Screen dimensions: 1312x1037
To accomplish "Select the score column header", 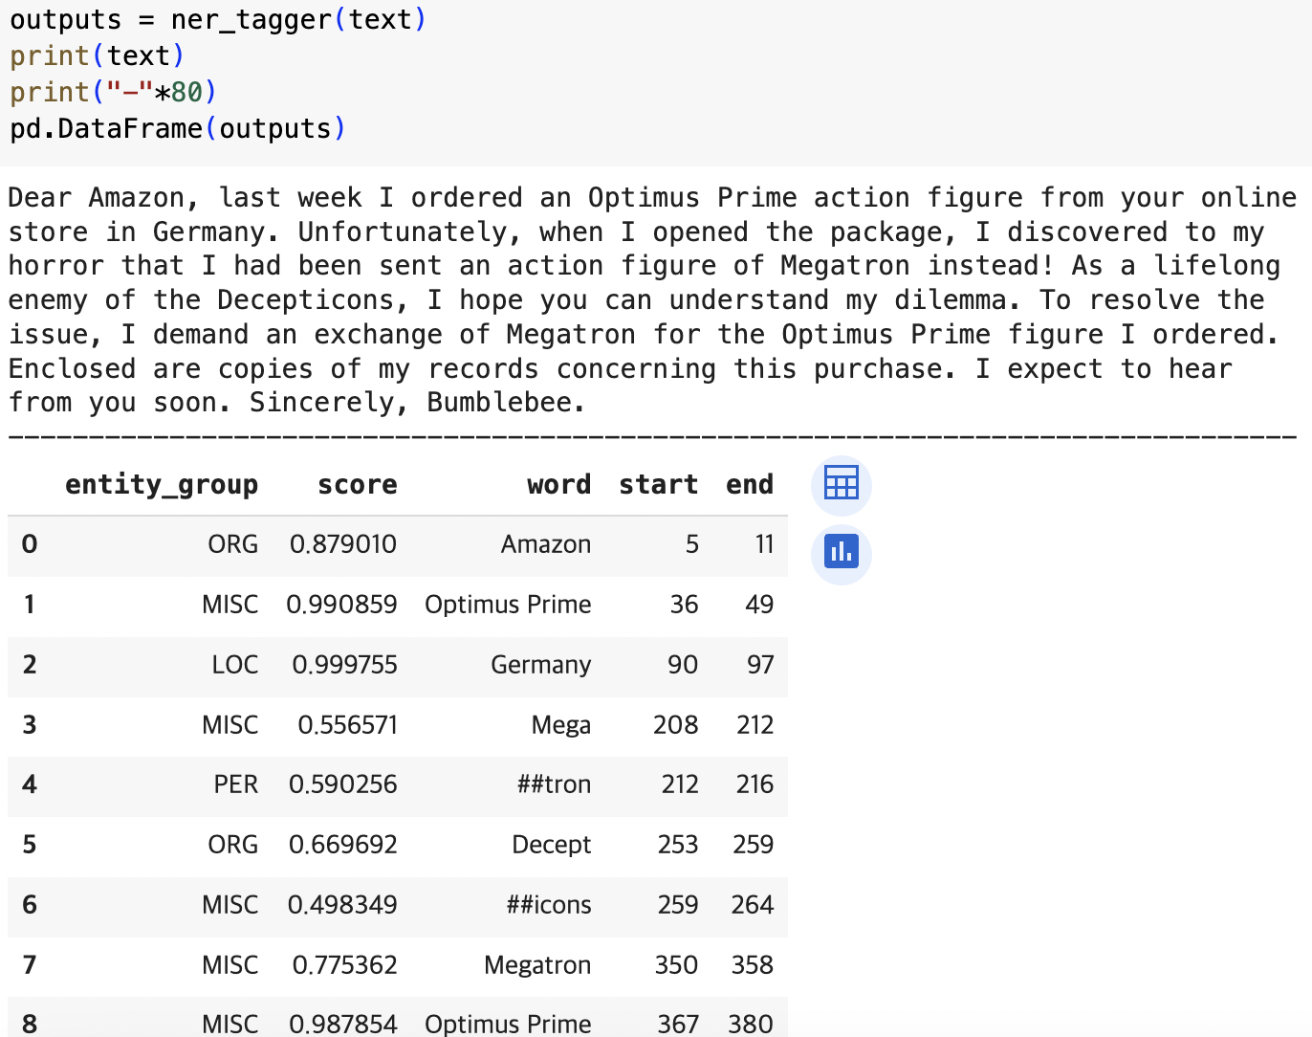I will pos(357,484).
